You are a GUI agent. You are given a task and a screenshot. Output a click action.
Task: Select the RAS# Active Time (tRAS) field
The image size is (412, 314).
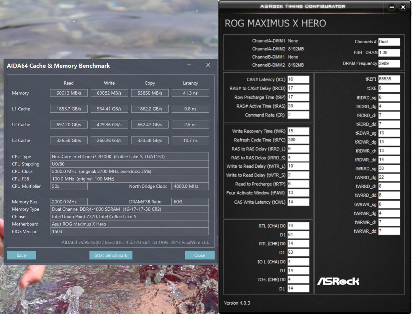tap(298, 106)
